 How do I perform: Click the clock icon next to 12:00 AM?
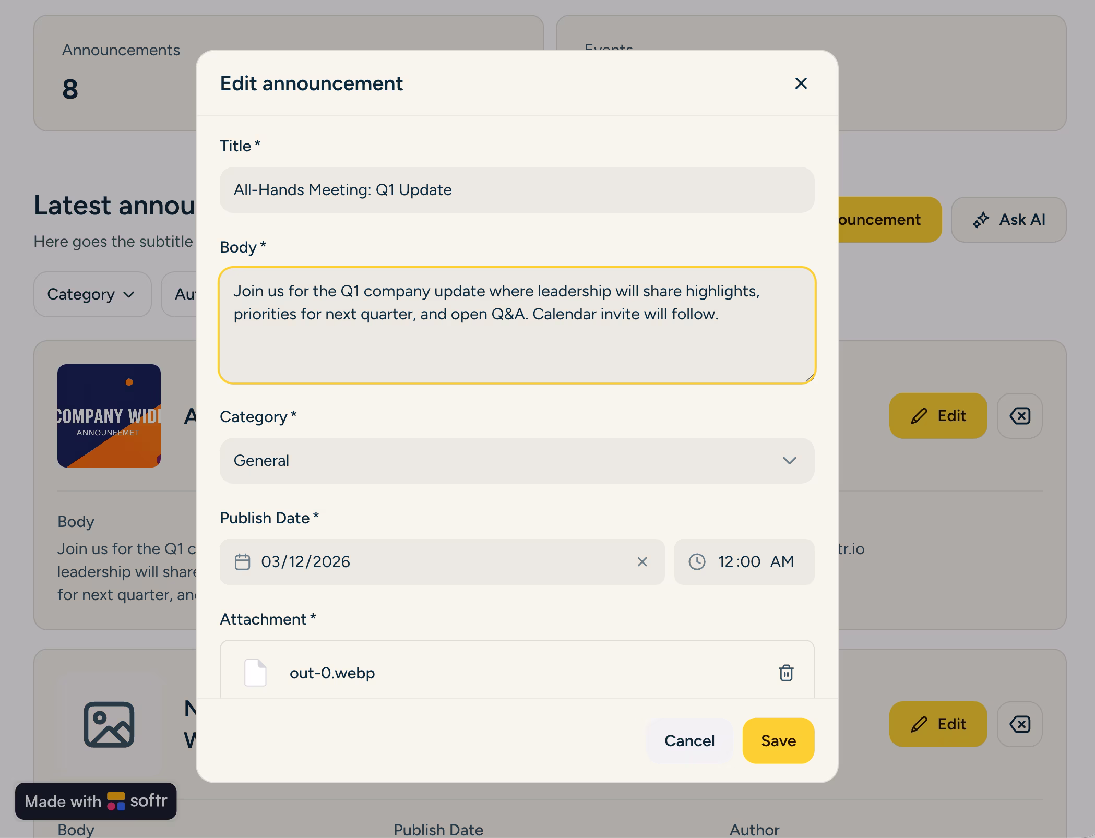pos(698,562)
